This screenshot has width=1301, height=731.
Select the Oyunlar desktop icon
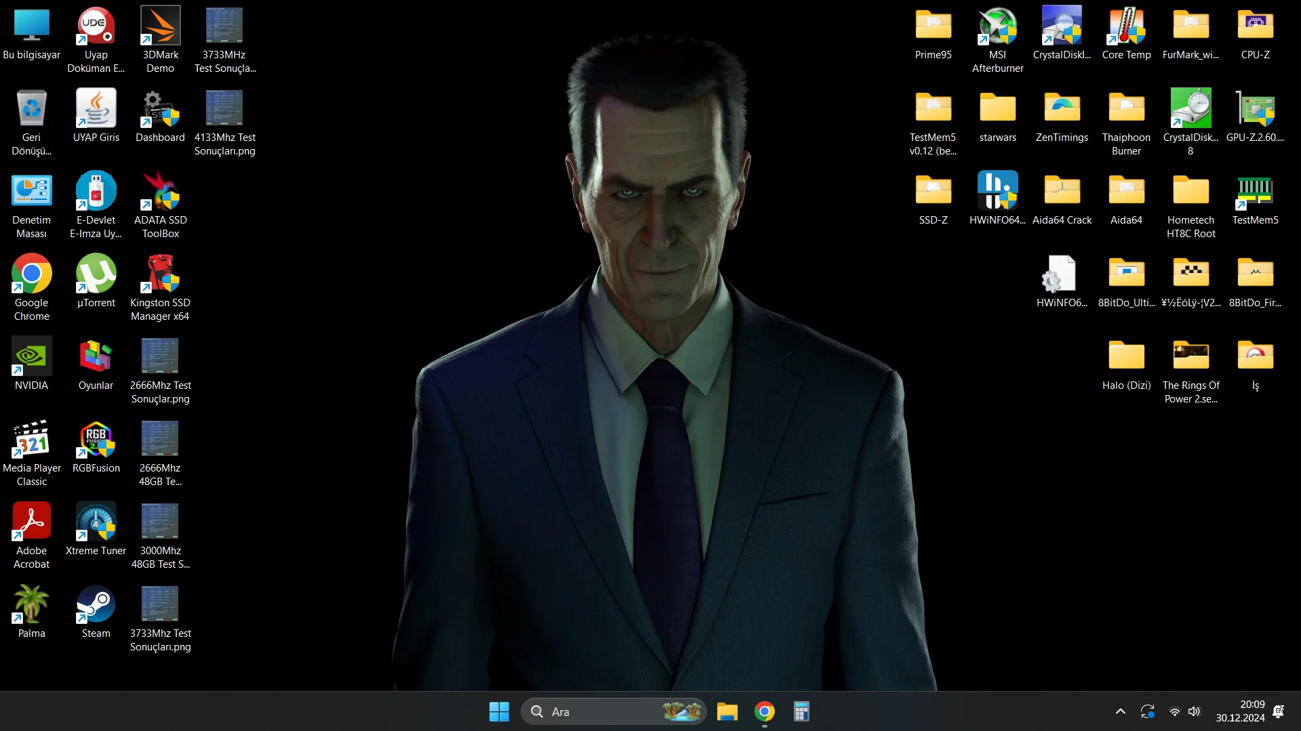96,364
